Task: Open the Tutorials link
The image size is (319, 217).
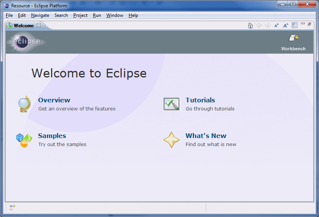Action: (x=200, y=100)
